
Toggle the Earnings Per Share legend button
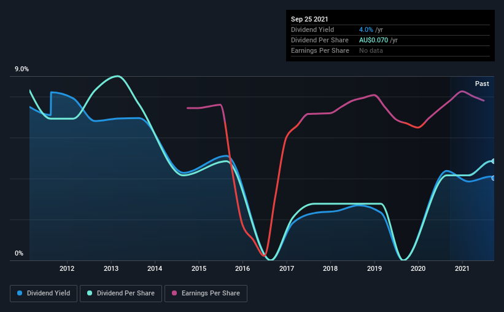pyautogui.click(x=206, y=294)
